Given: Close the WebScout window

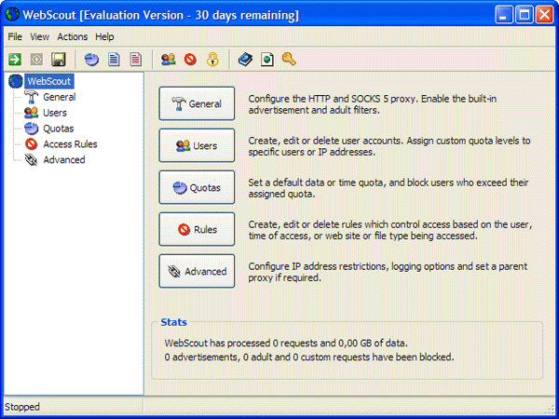Looking at the screenshot, I should (544, 15).
